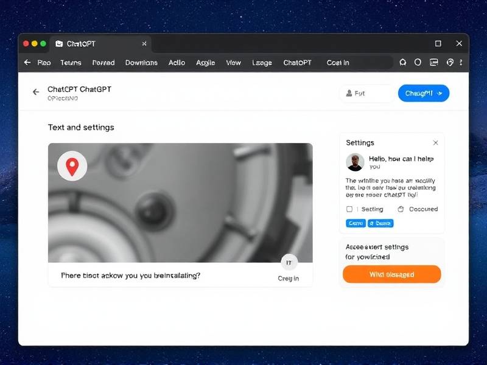
Task: Click the back arrow beside ChatGPT title
Action: coord(36,92)
